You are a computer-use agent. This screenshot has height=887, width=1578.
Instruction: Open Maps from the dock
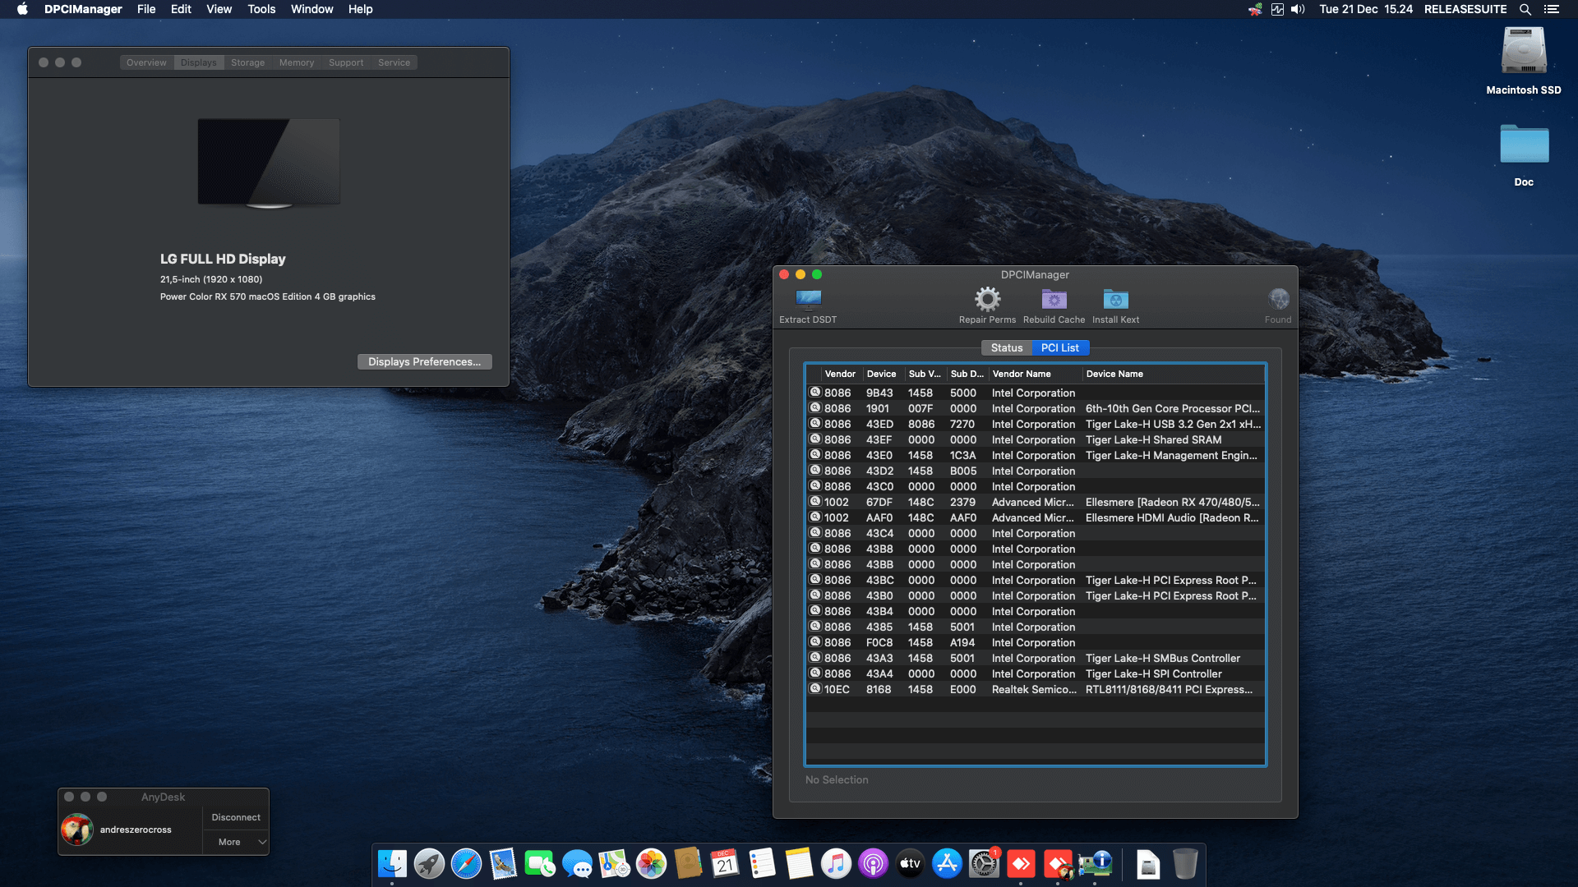(x=614, y=864)
